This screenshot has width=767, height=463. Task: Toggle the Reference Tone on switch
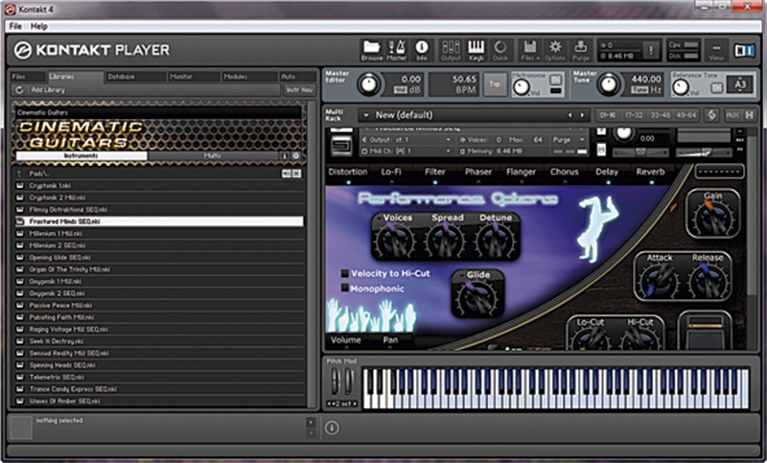[x=716, y=87]
